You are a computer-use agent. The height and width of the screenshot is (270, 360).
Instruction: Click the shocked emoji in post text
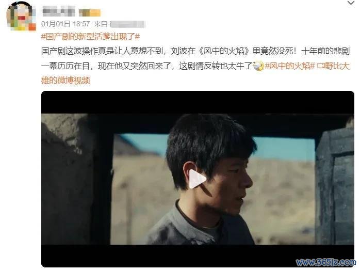click(258, 66)
